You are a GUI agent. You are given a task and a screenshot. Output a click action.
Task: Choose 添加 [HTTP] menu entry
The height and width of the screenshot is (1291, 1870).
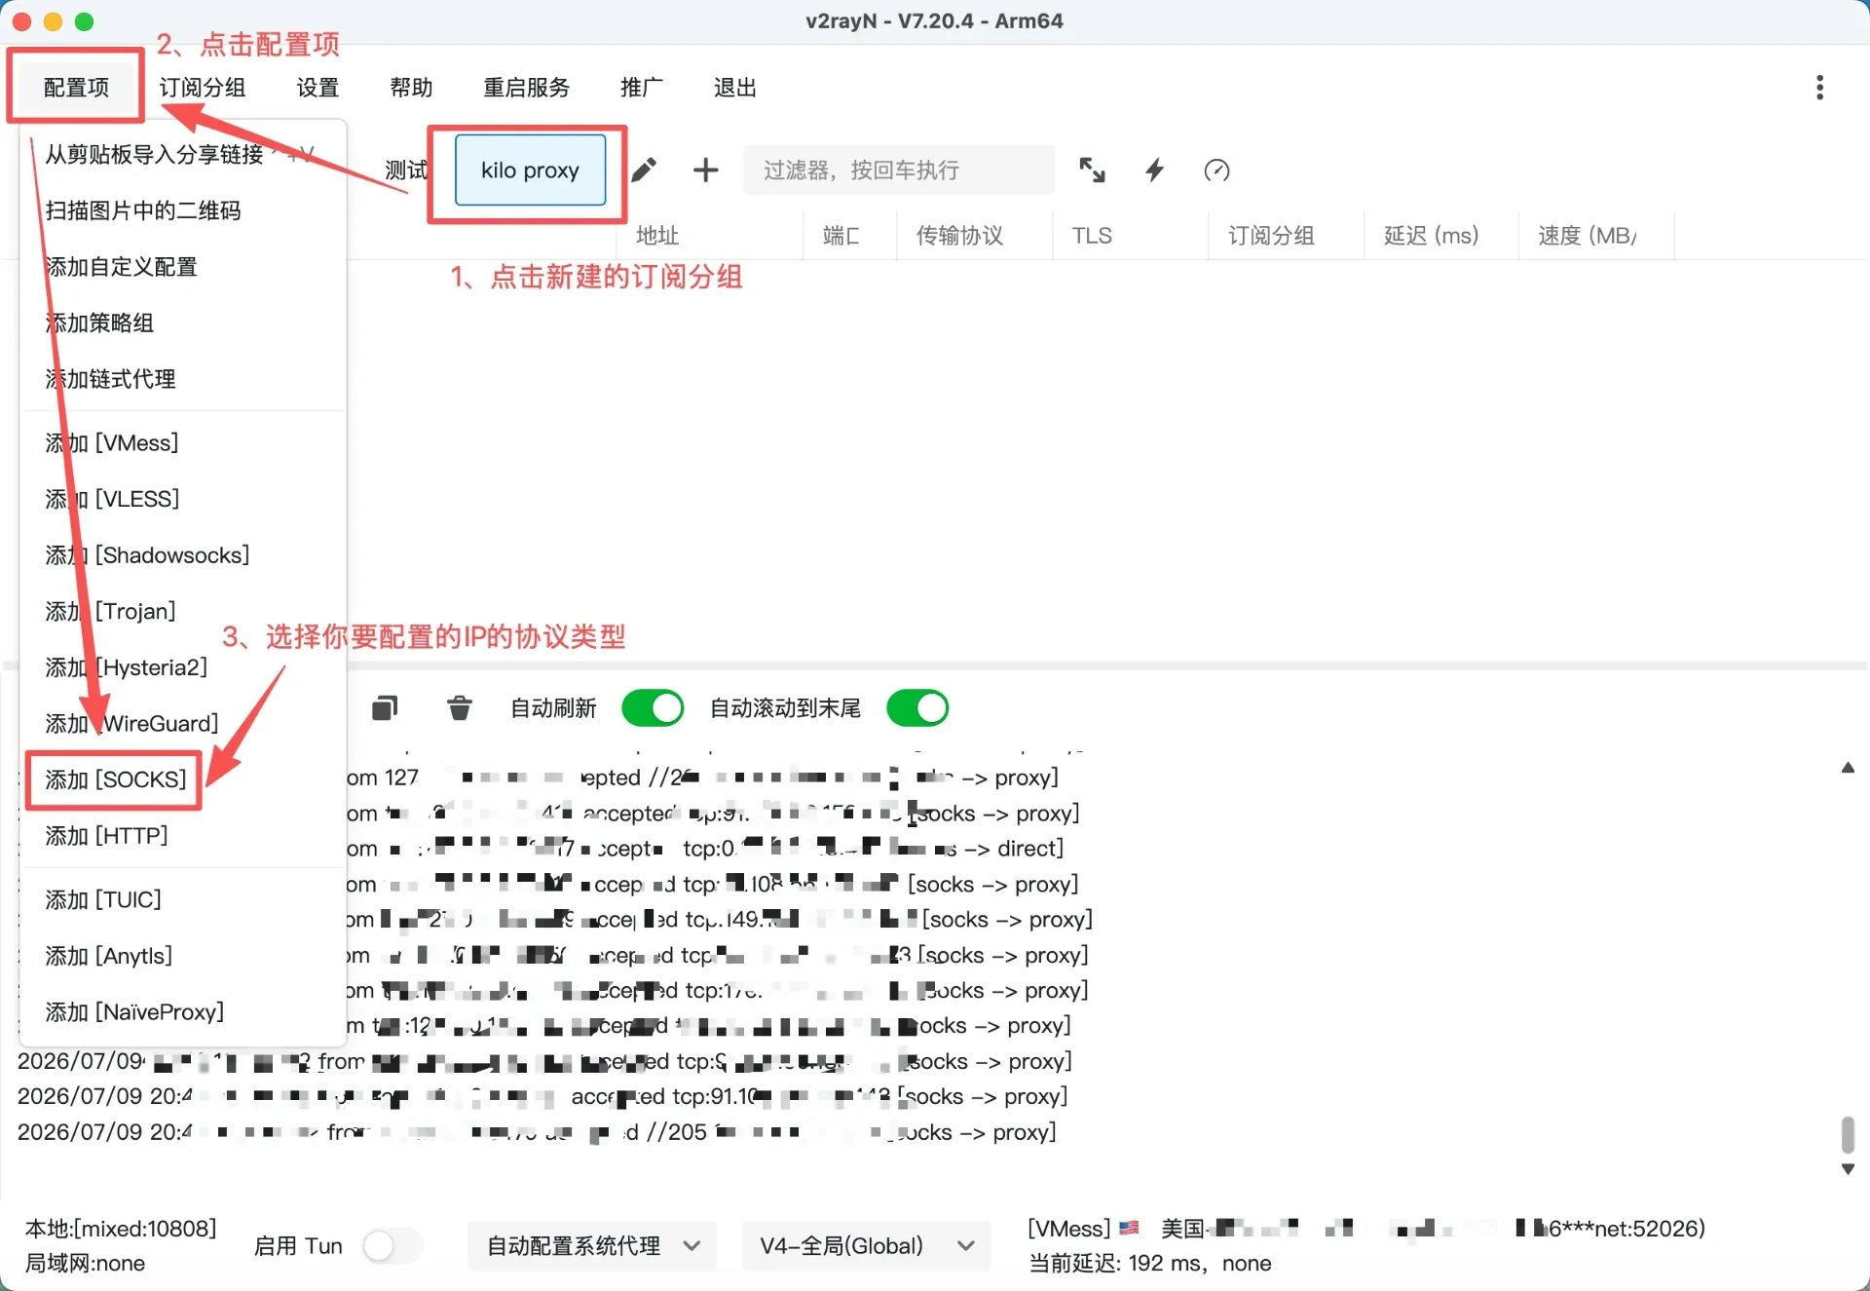tap(183, 836)
